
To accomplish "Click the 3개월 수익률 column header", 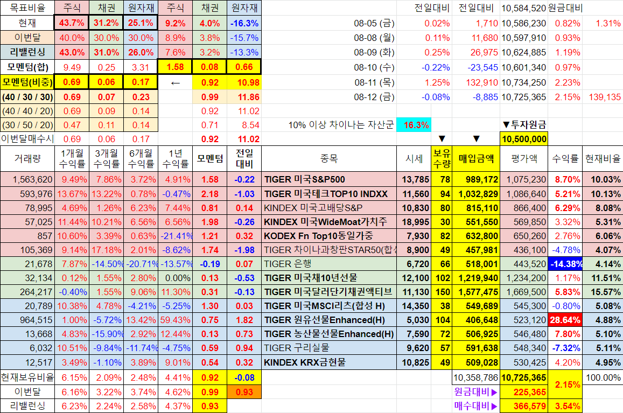I will 106,158.
